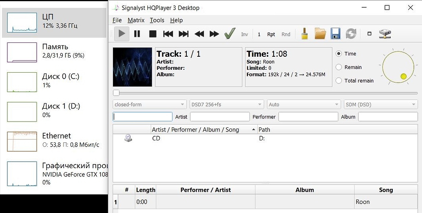Screen dimensions: 422x213
Task: Clear playlist with the brush icon
Action: (304, 34)
